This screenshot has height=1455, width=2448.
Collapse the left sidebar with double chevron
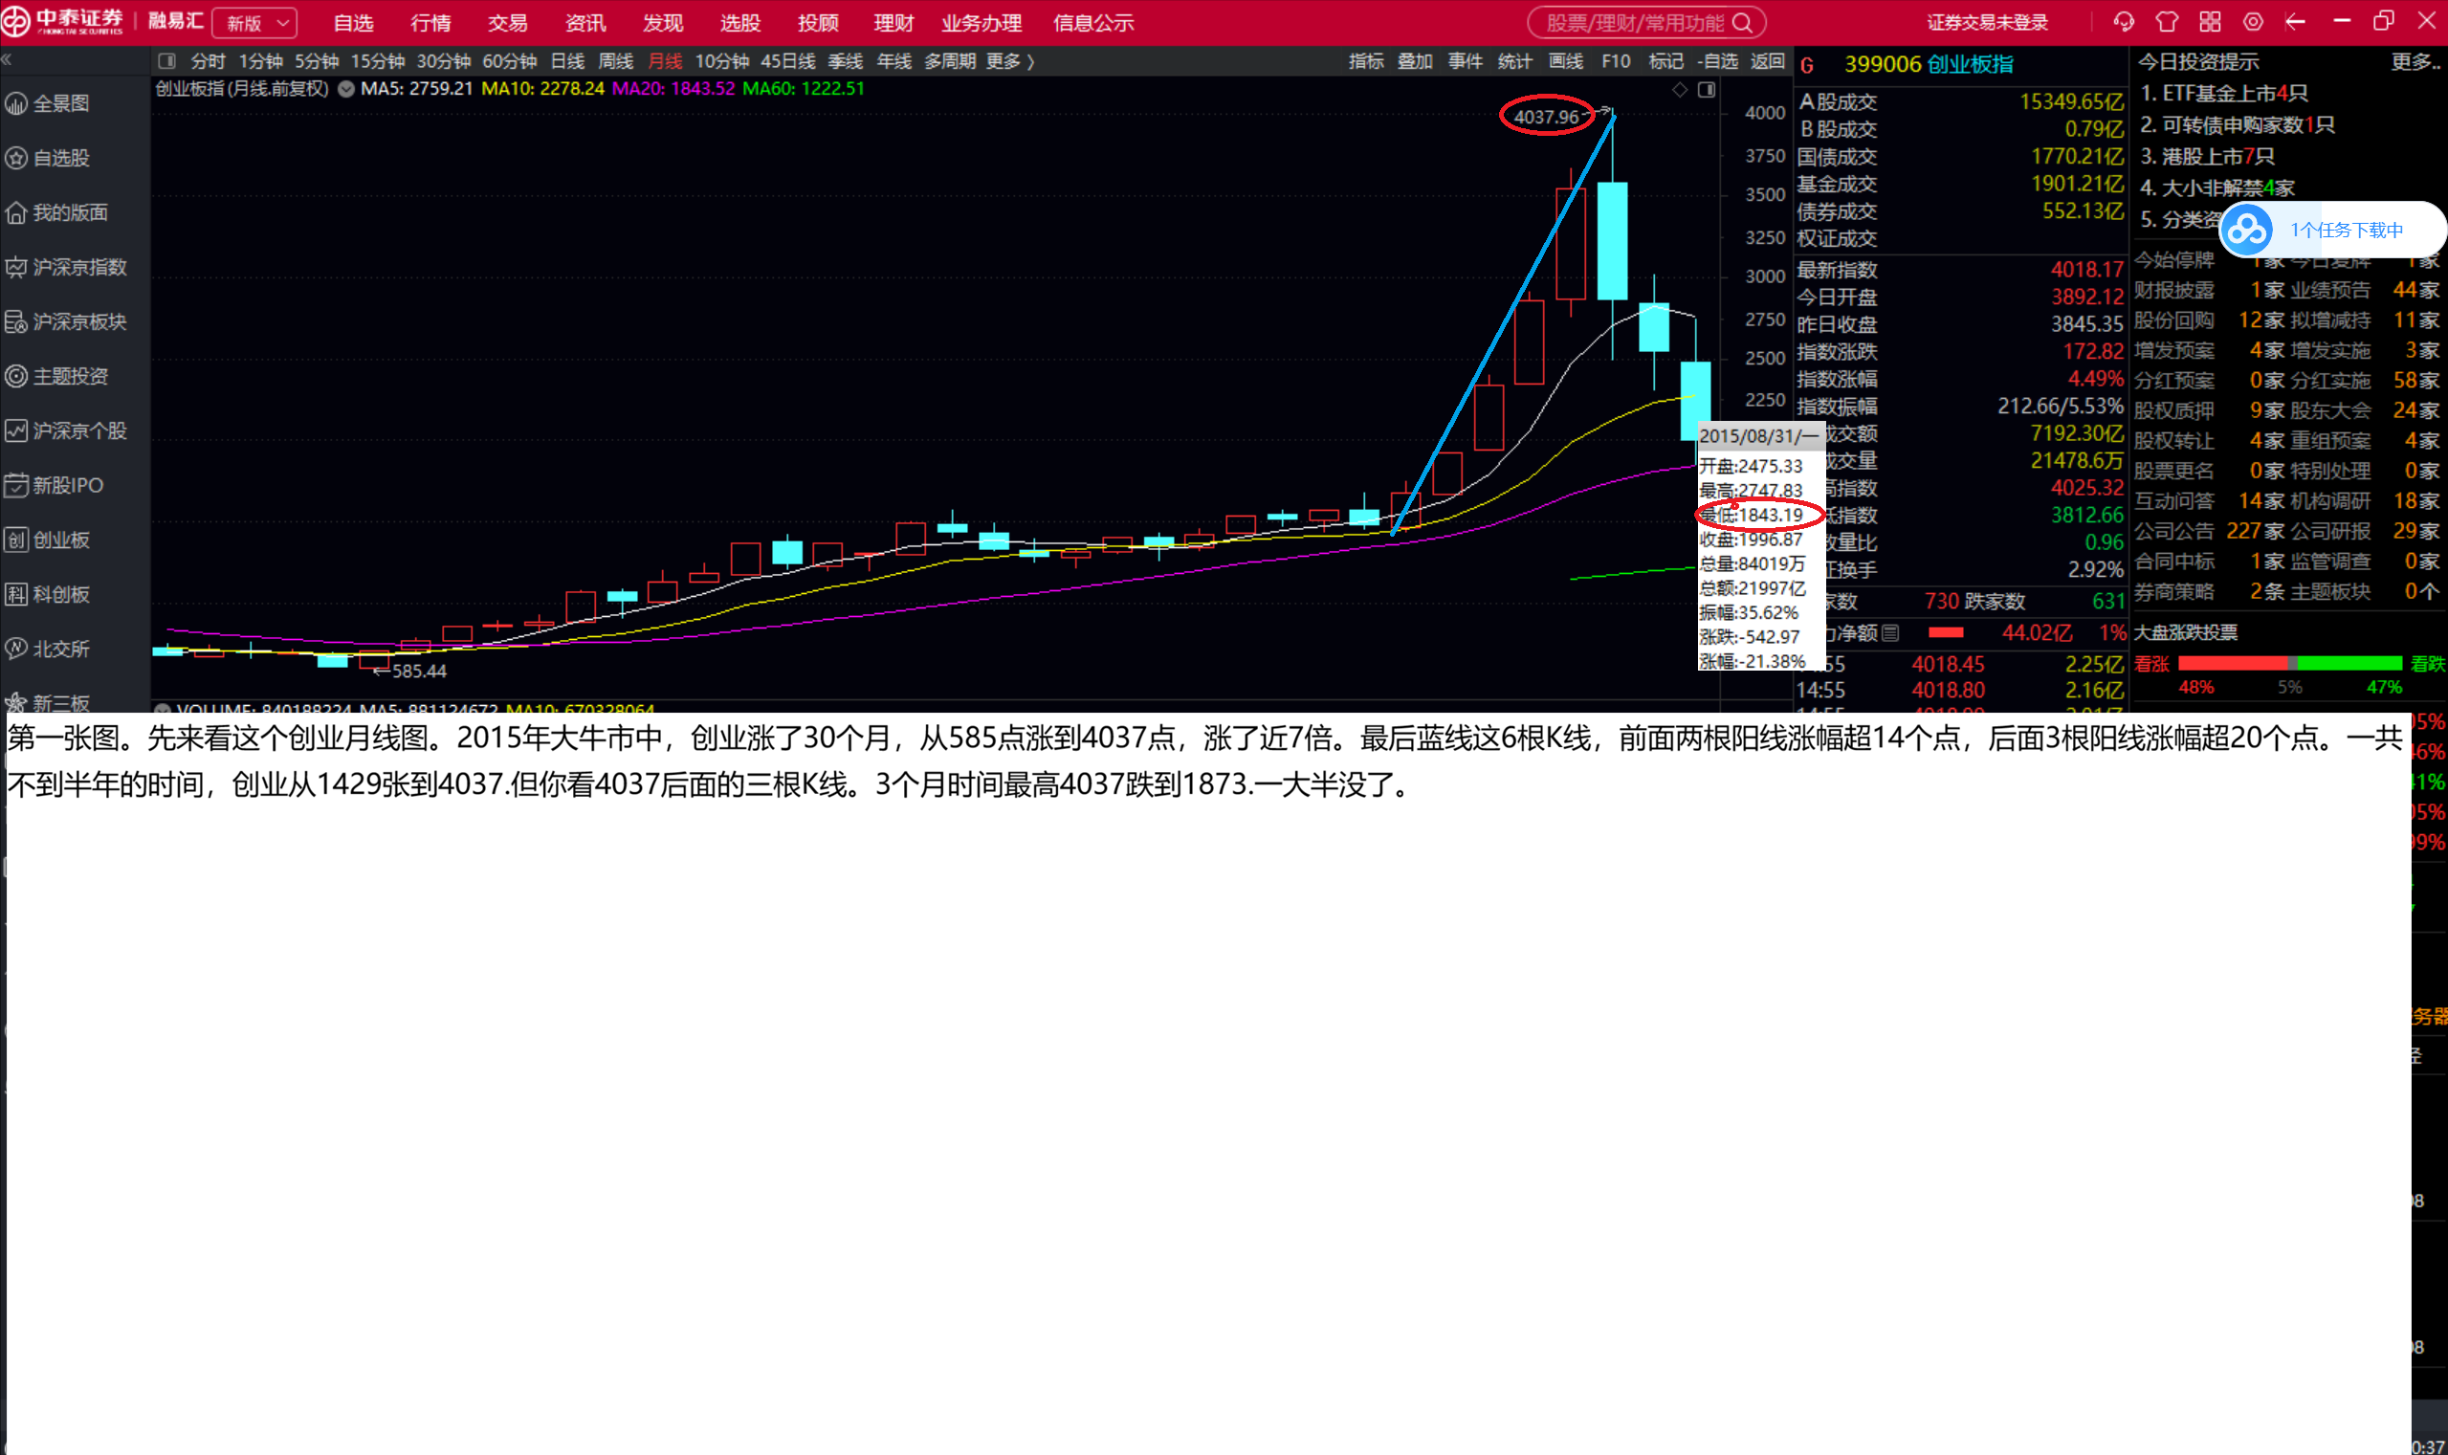point(7,61)
